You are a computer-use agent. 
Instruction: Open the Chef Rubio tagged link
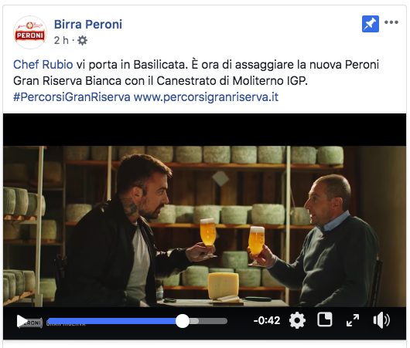(x=43, y=65)
